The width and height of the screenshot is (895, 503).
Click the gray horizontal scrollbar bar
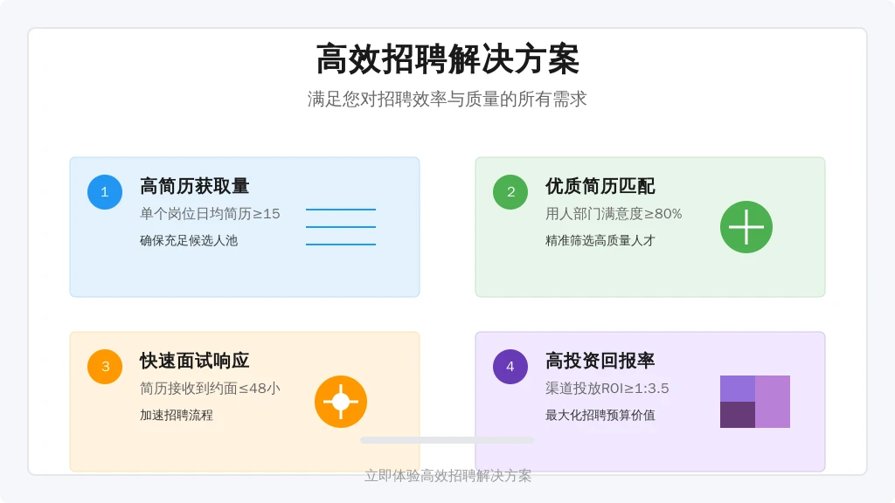pyautogui.click(x=447, y=440)
